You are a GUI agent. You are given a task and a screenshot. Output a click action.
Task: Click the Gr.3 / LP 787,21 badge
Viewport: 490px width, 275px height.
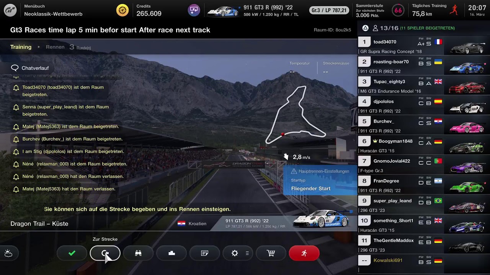coord(329,10)
